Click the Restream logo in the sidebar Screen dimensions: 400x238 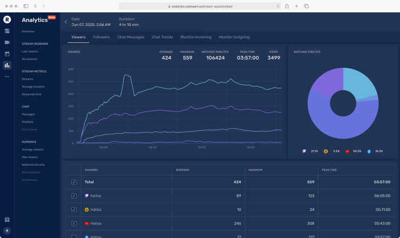7,19
